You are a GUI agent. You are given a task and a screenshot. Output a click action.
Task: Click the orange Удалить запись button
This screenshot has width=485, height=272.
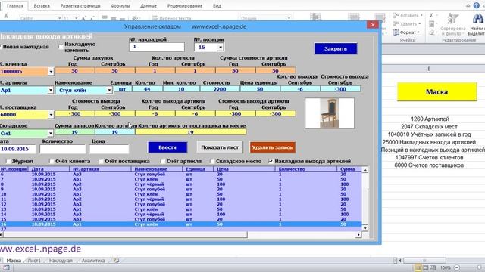(272, 147)
